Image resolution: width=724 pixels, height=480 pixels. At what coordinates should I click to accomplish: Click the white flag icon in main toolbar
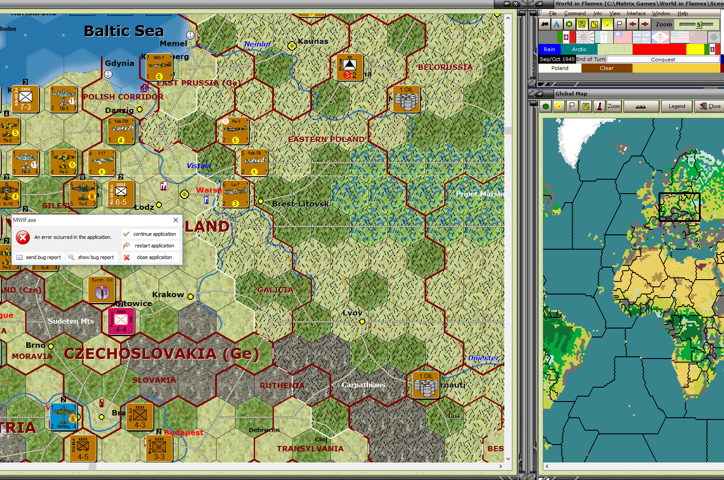(x=620, y=24)
